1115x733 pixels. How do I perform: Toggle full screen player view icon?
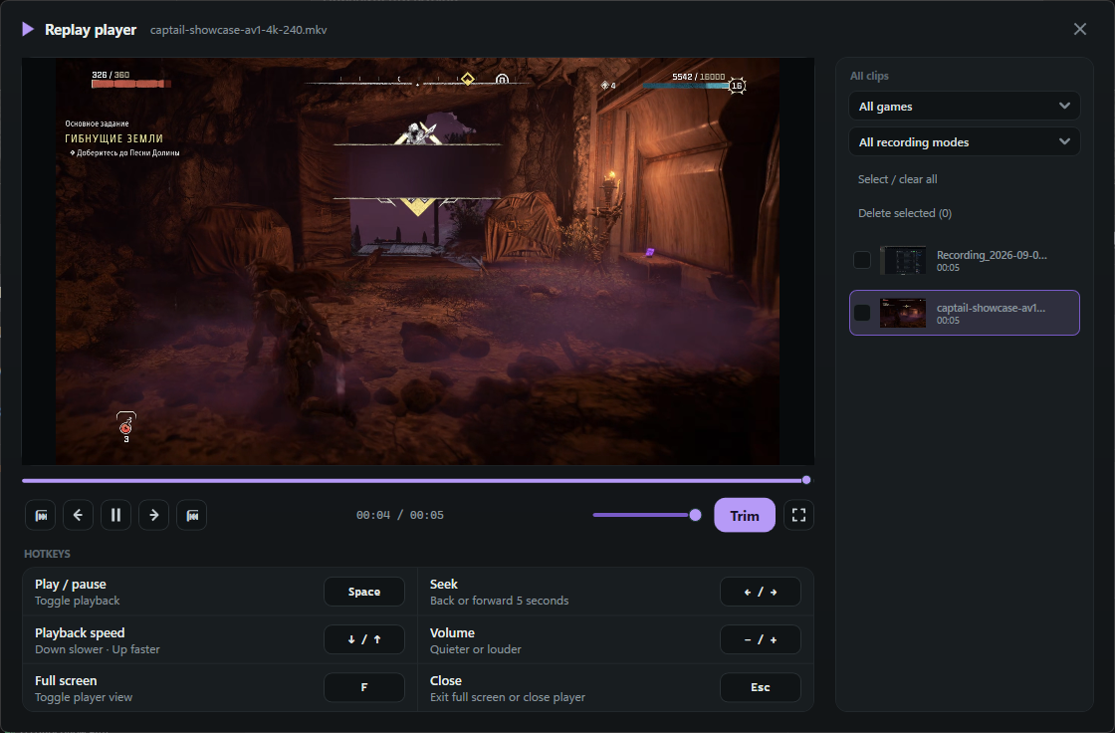(798, 515)
